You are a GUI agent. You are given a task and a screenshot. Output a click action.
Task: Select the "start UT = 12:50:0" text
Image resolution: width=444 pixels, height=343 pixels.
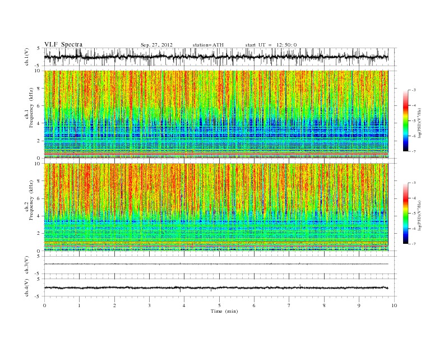click(x=271, y=45)
